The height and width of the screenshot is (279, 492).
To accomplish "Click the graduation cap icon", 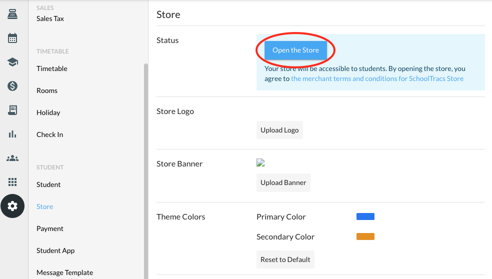I will [x=12, y=62].
